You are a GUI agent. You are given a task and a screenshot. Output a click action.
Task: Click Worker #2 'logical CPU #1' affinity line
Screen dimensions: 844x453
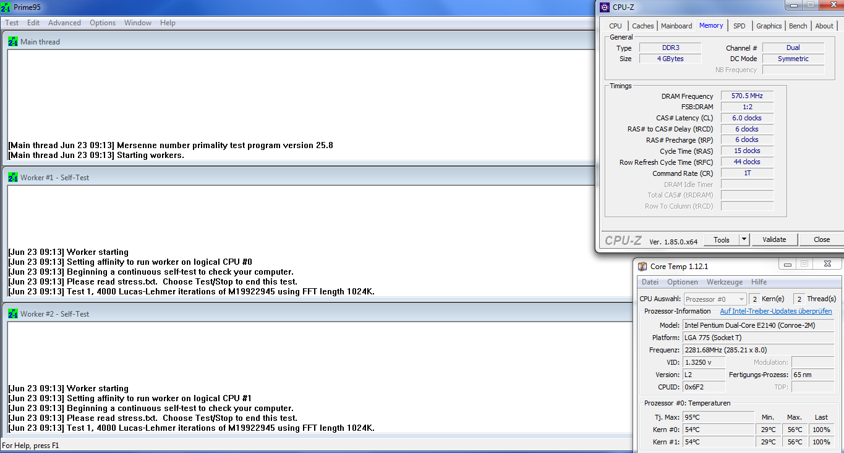coord(130,399)
